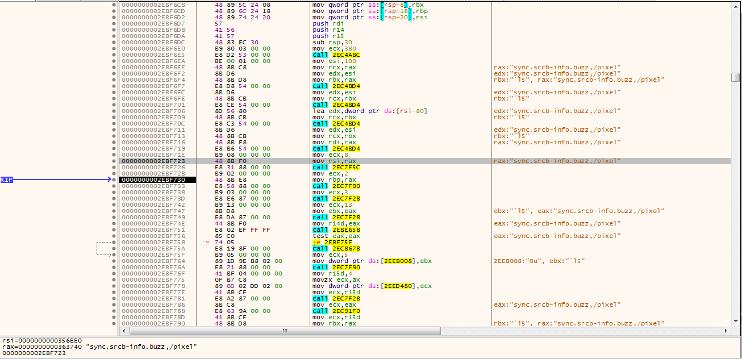Click the vertical scrollbar down arrow
The width and height of the screenshot is (742, 359).
736,322
